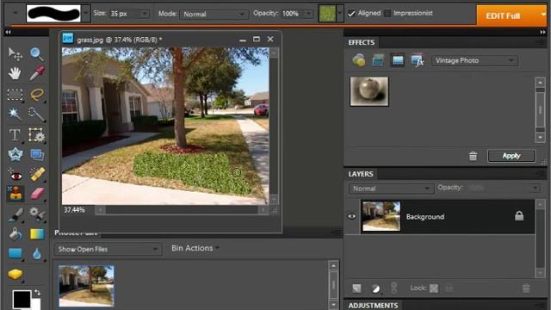Click the link layers chain icon
551x310 pixels.
point(394,288)
